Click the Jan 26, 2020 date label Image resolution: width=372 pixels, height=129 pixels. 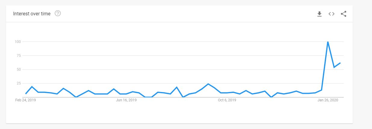pyautogui.click(x=328, y=100)
